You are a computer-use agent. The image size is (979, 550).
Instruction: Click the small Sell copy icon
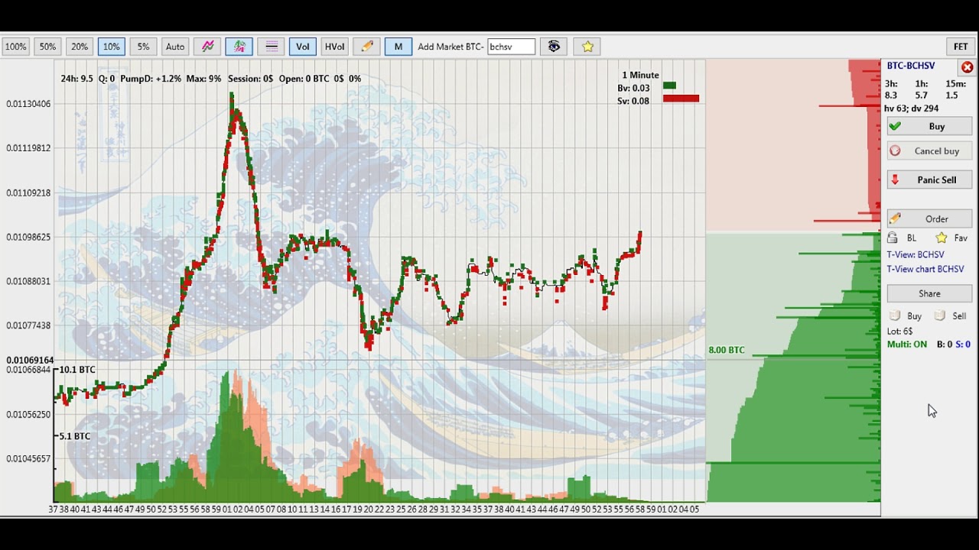[940, 315]
